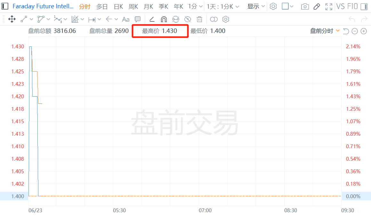Open the 盘前分时 session dropdown
371x218 pixels.
pyautogui.click(x=325, y=31)
